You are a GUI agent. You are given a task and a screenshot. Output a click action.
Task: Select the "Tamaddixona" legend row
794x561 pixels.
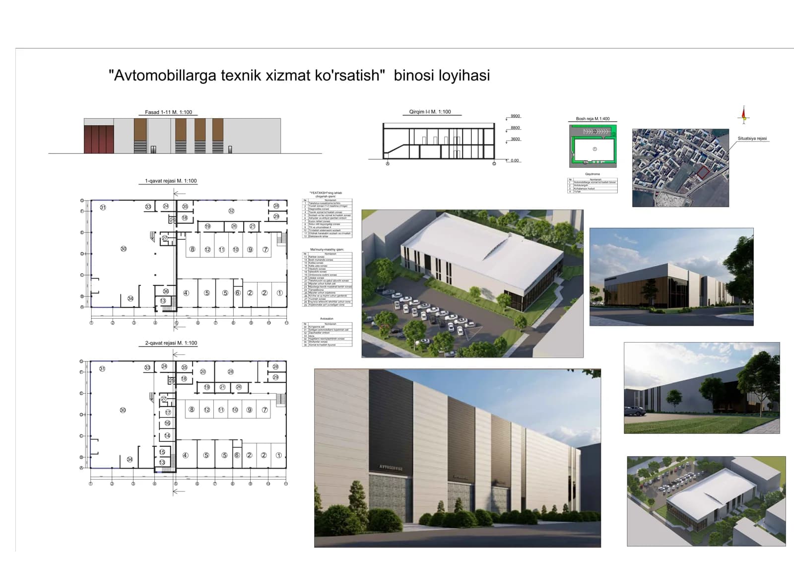(x=328, y=290)
